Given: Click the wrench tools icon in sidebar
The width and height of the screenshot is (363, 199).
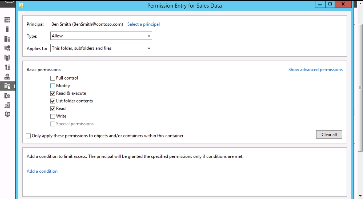Looking at the screenshot, I should 7,68.
